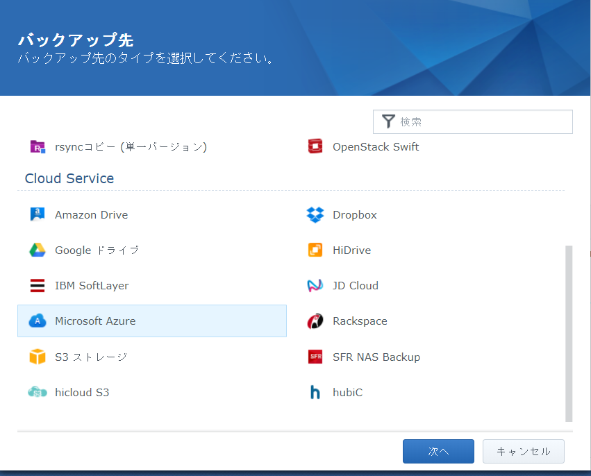Click the JD Cloud icon

tap(315, 285)
